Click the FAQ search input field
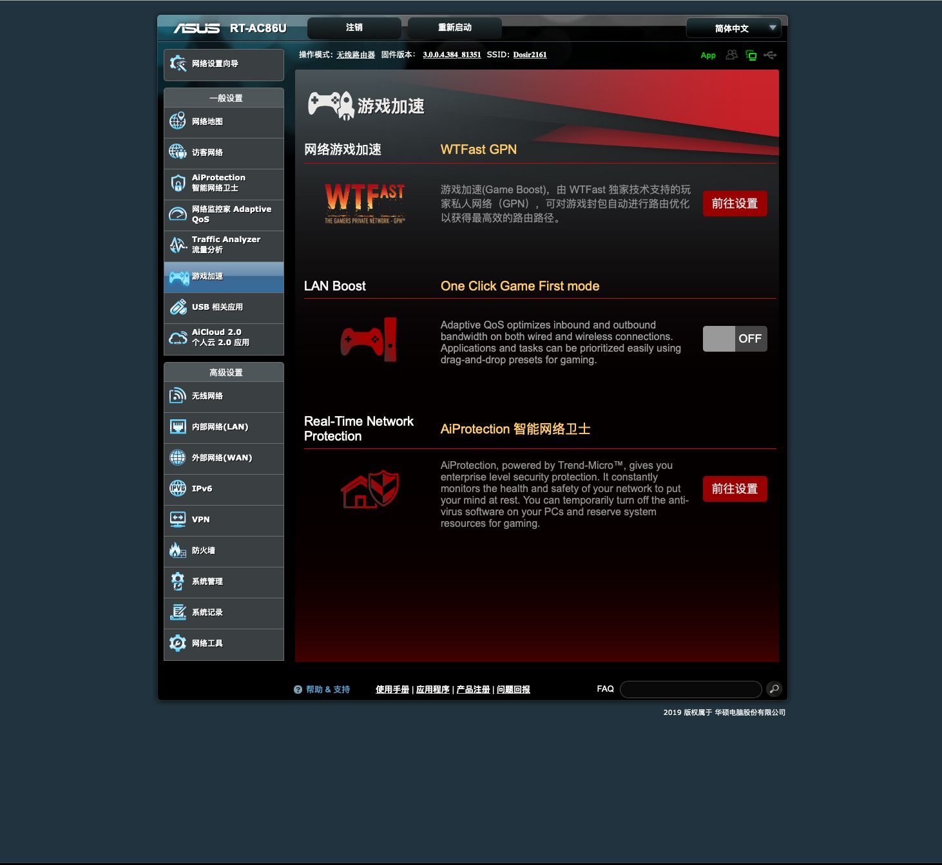 tap(691, 689)
